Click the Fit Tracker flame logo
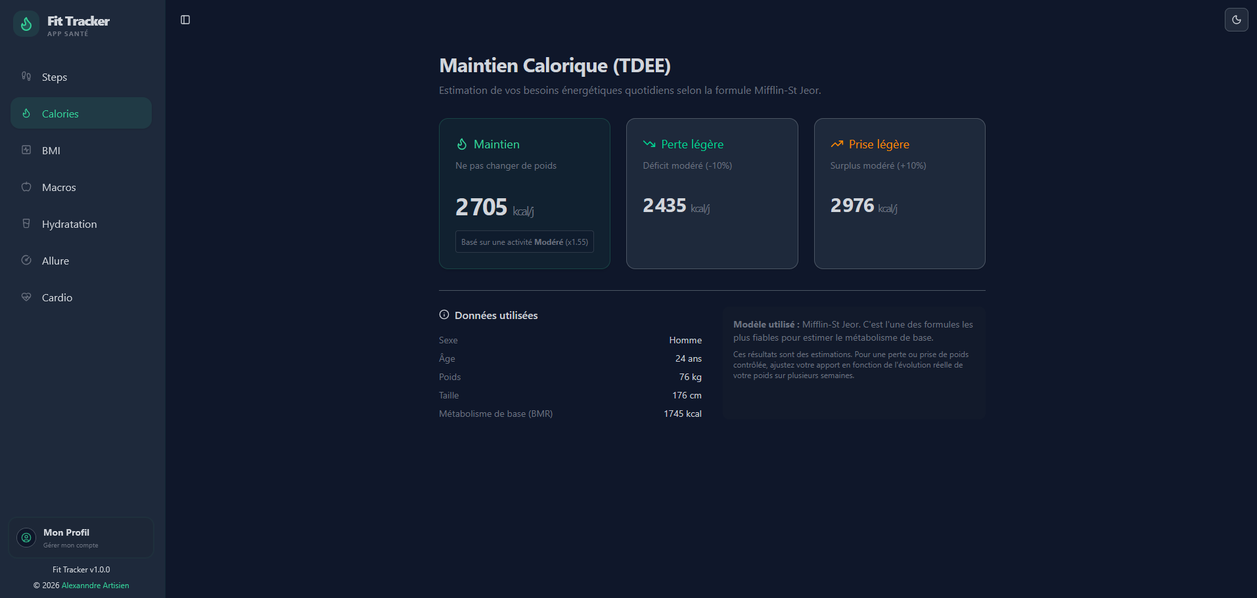 (x=26, y=24)
